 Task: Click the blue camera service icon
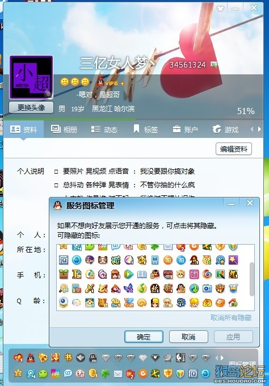[x=207, y=288]
